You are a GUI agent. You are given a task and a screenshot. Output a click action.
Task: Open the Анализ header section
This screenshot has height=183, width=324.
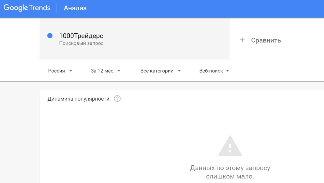tap(75, 8)
